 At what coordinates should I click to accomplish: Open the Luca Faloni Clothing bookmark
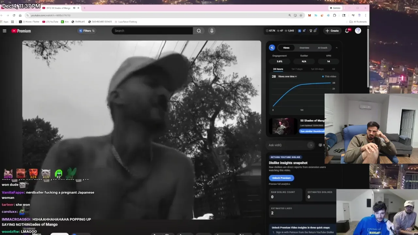(x=126, y=22)
